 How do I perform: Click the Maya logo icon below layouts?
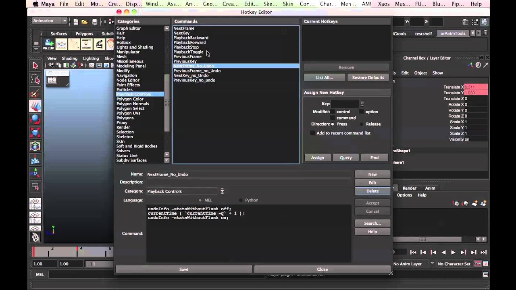point(35,238)
